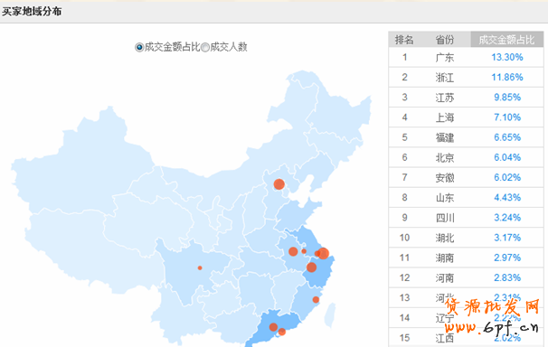
Task: Click the 2.97% value for 湖南
Action: coord(507,258)
